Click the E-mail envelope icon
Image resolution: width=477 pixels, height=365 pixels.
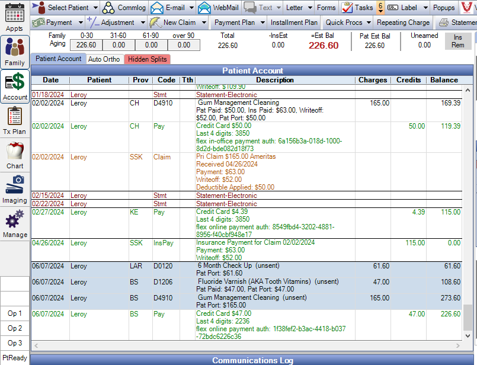pyautogui.click(x=157, y=8)
